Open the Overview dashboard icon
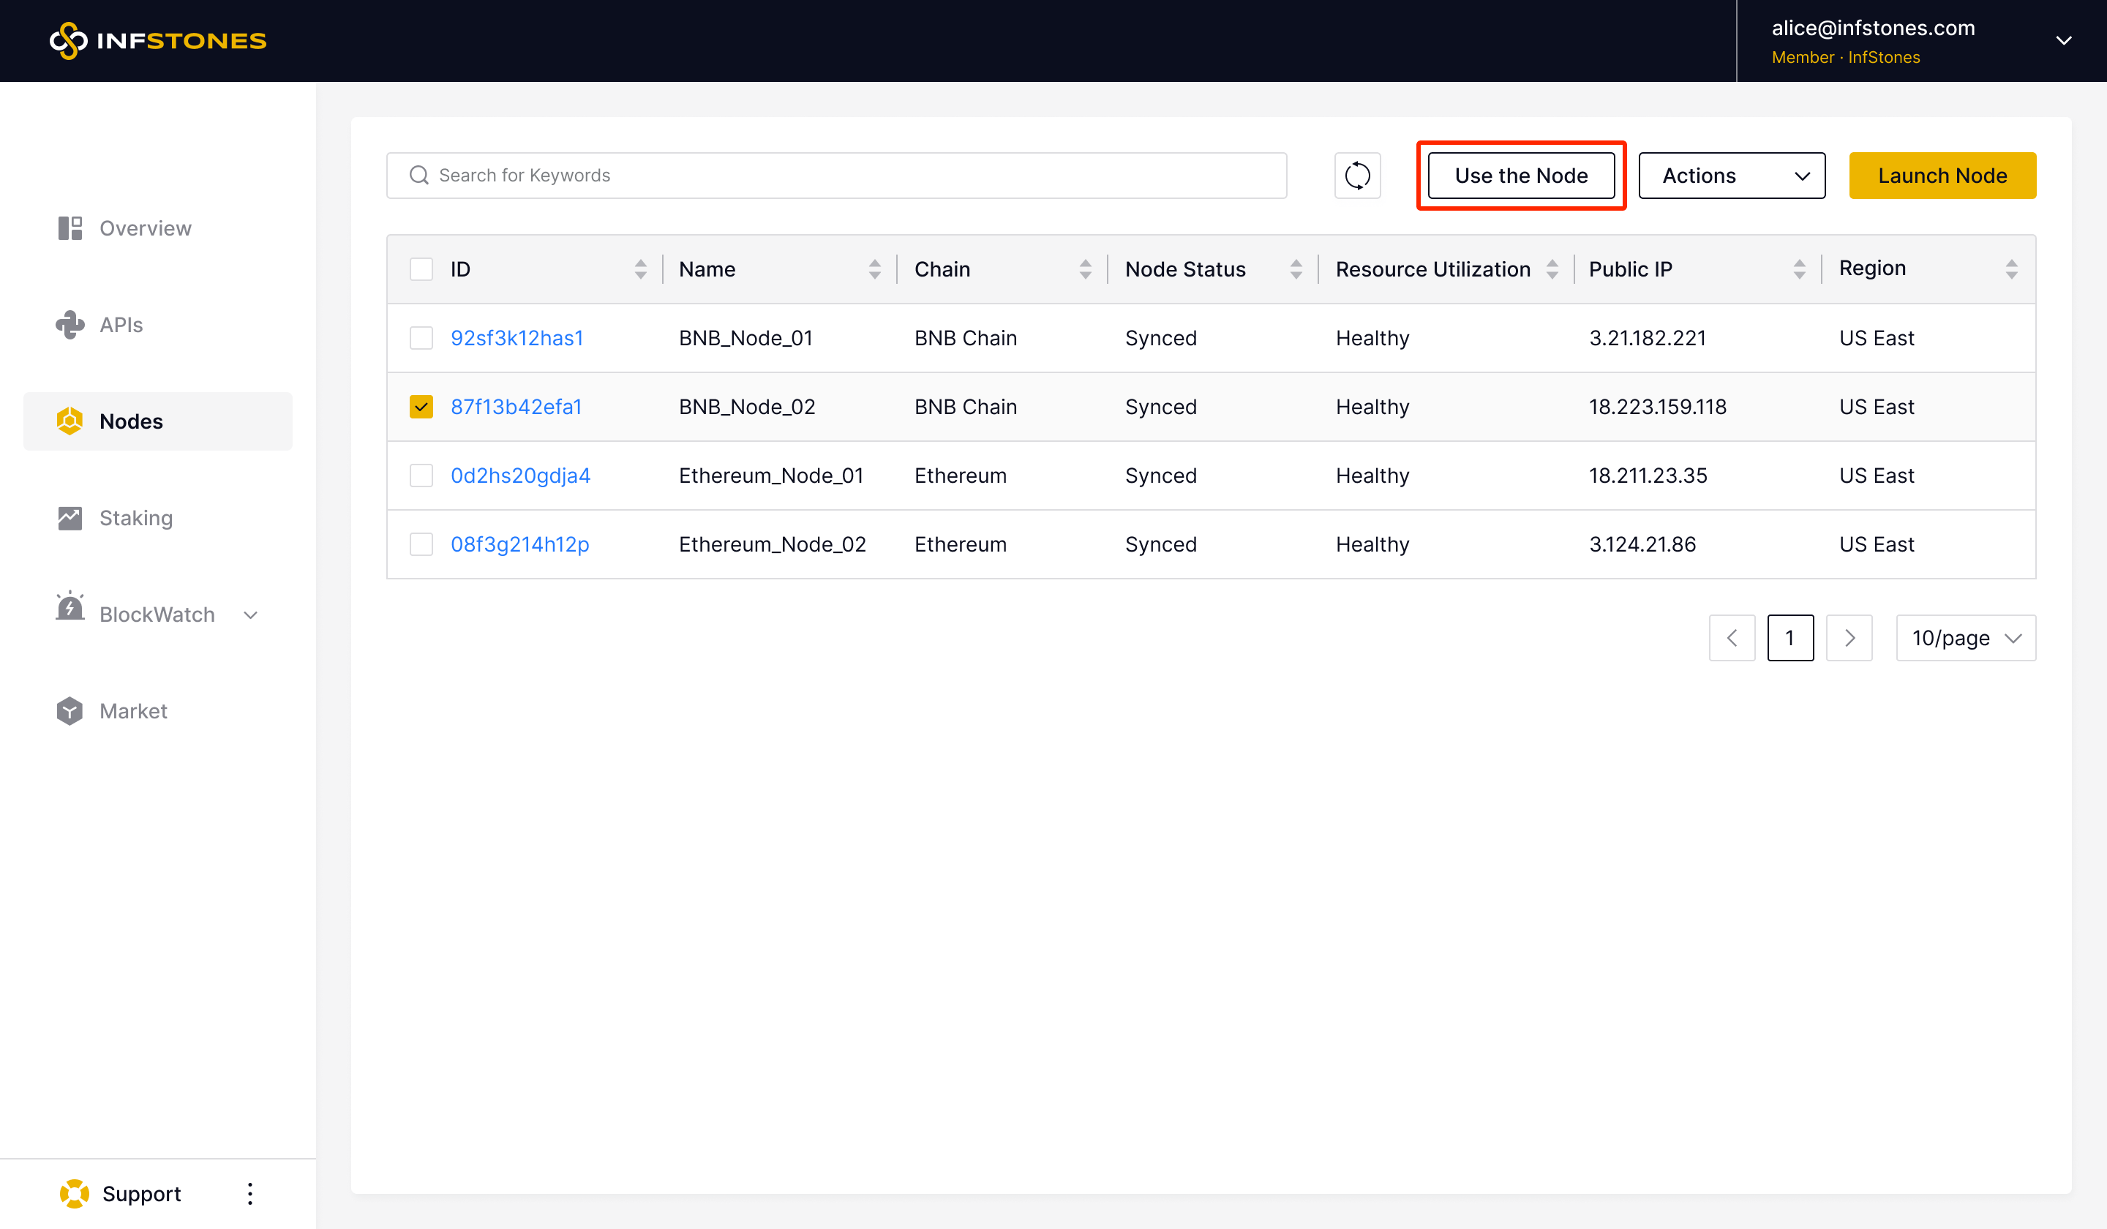 pos(70,228)
